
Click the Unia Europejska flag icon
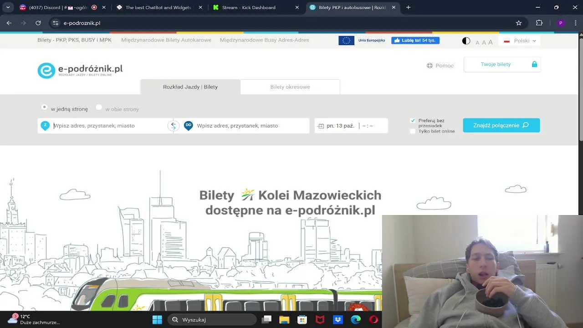tap(346, 41)
